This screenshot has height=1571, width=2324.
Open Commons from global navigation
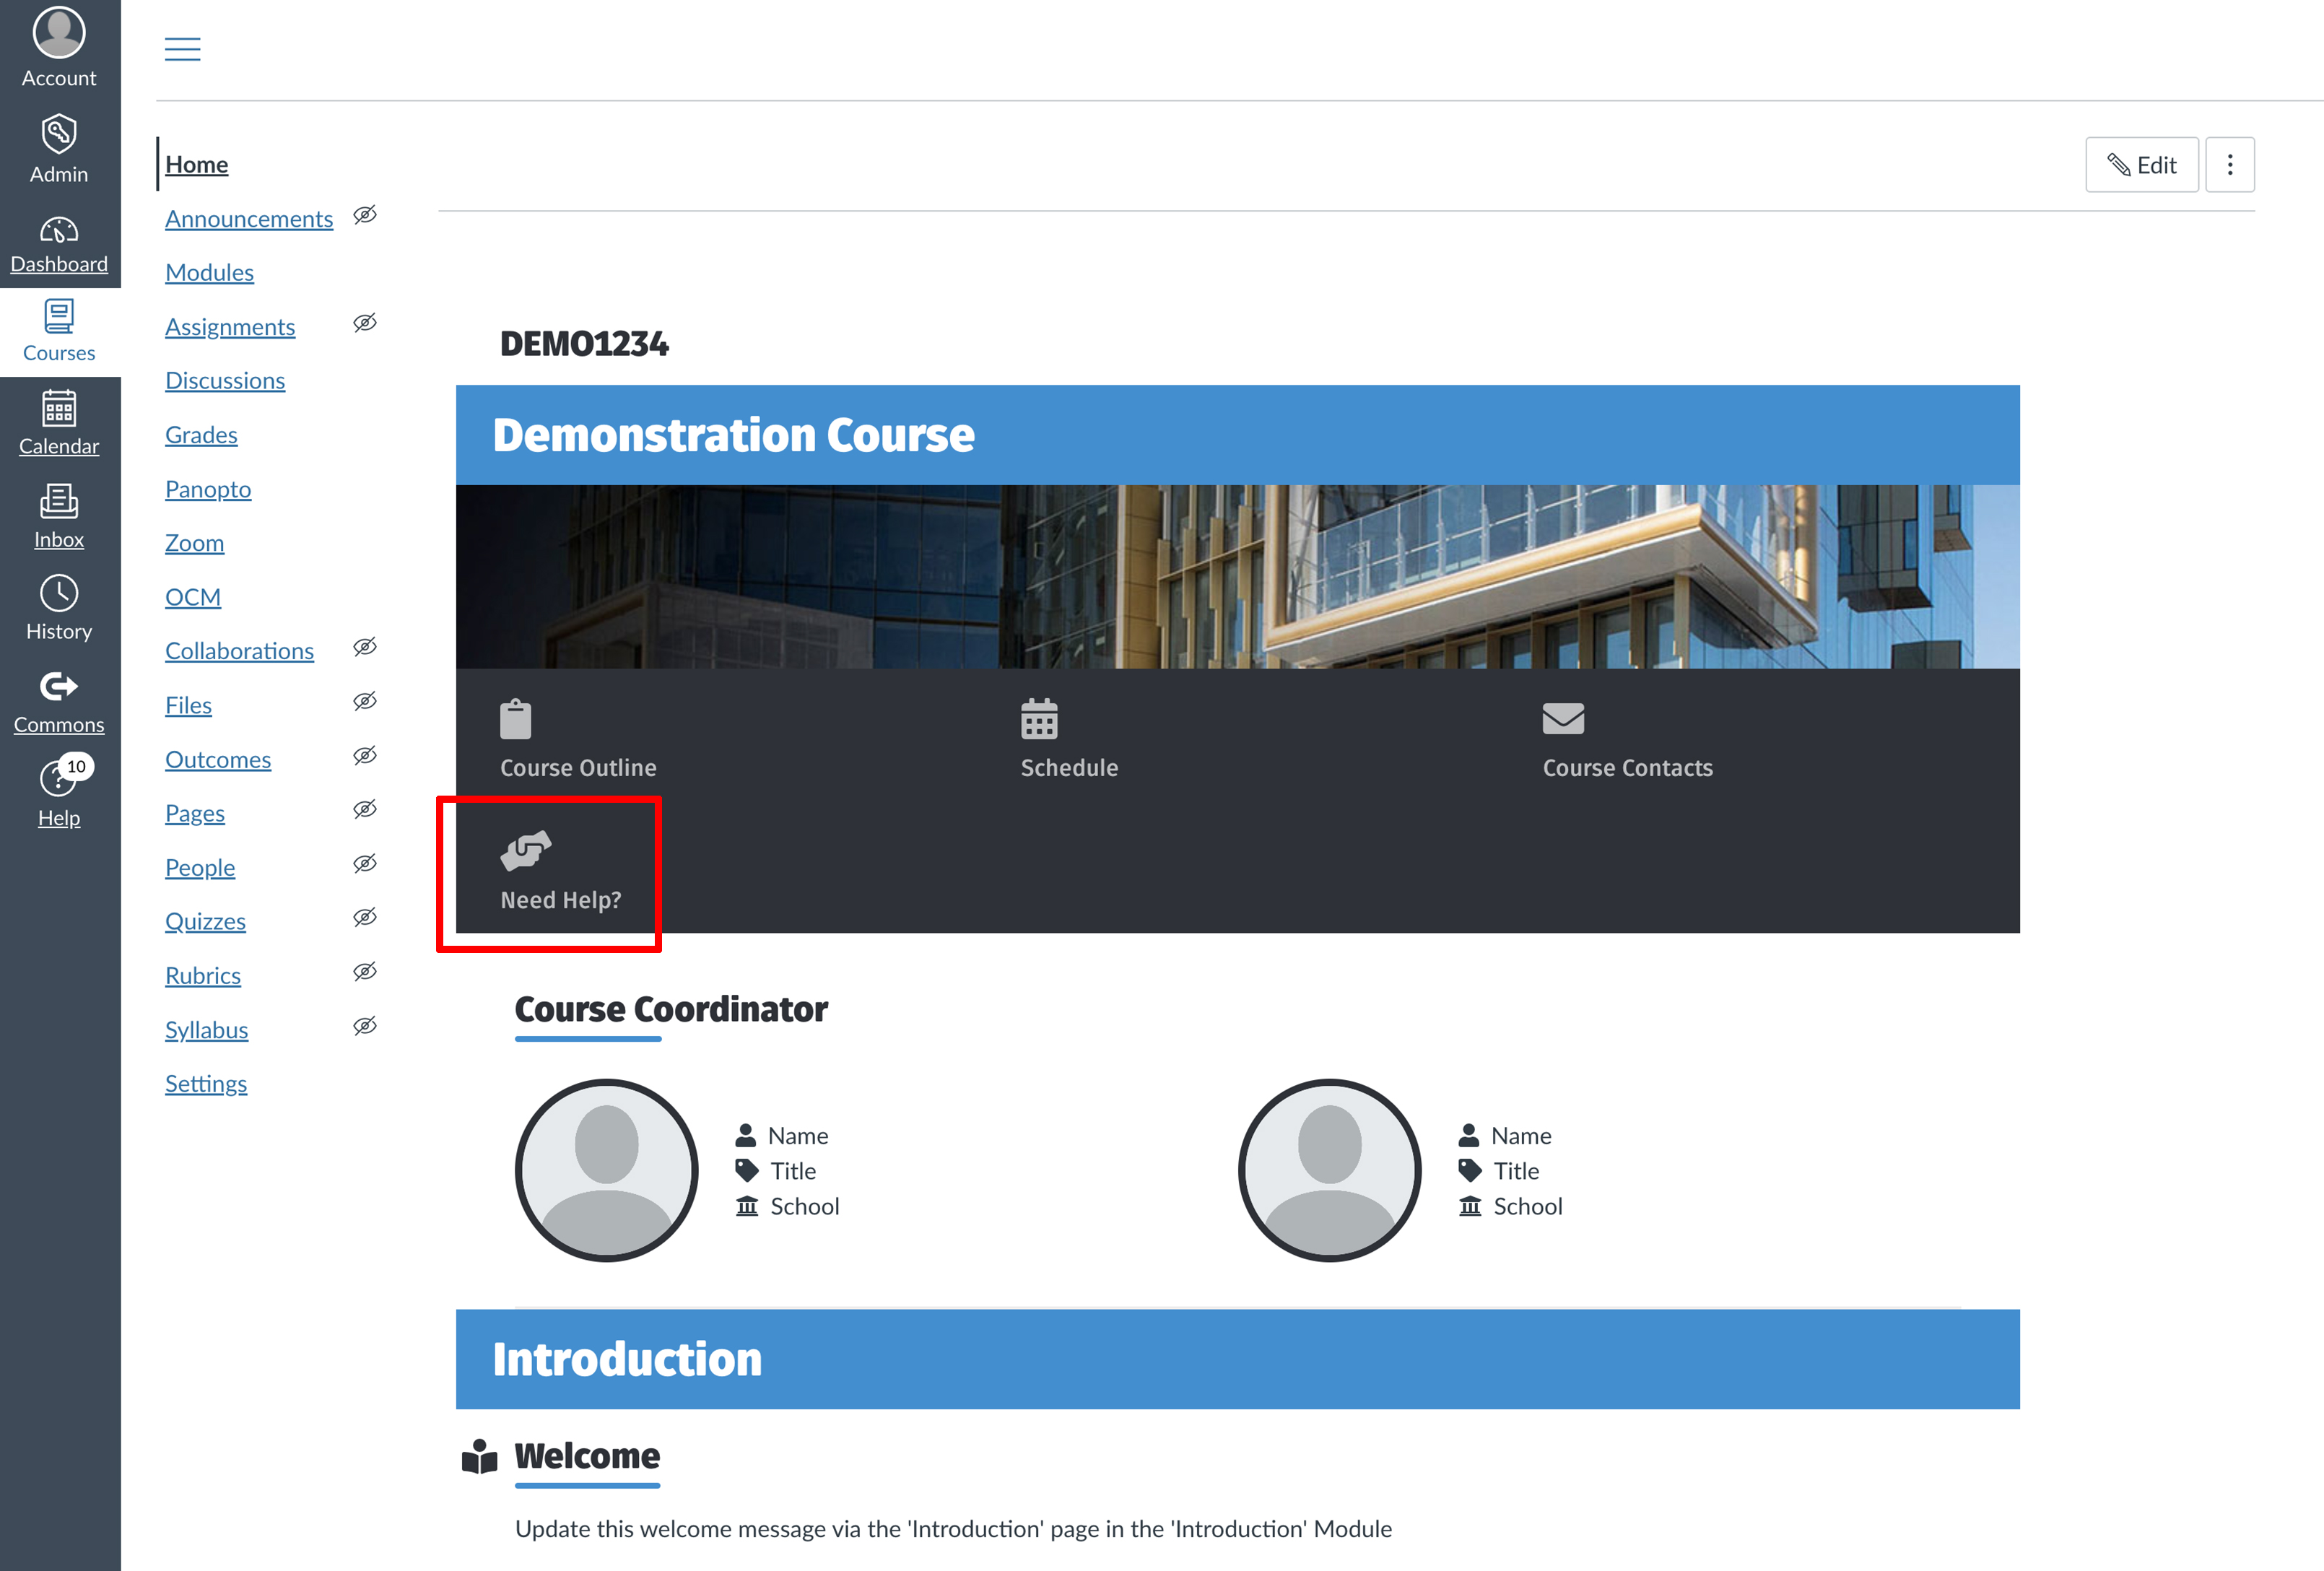click(59, 687)
